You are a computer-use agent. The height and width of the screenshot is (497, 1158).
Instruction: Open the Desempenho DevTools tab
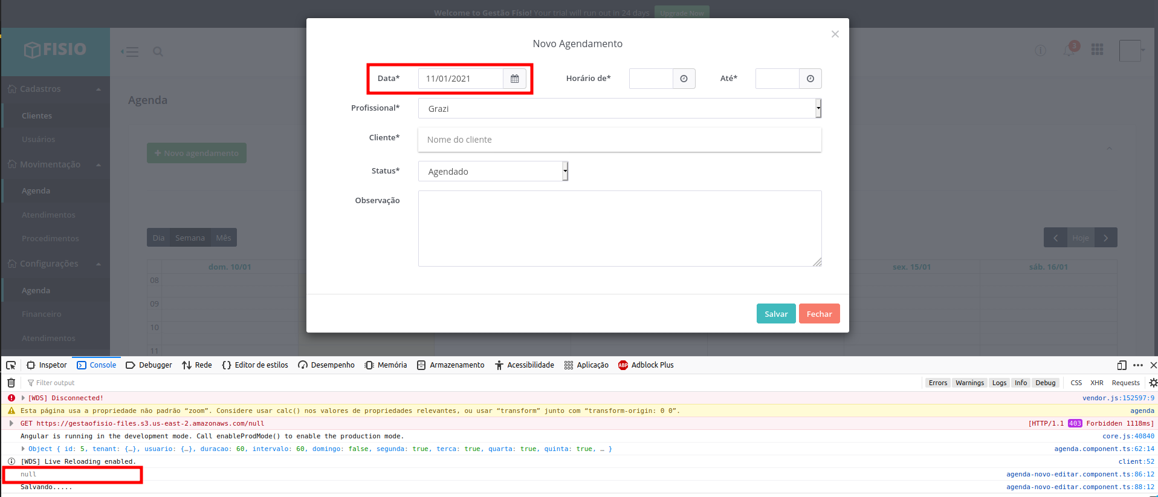326,365
